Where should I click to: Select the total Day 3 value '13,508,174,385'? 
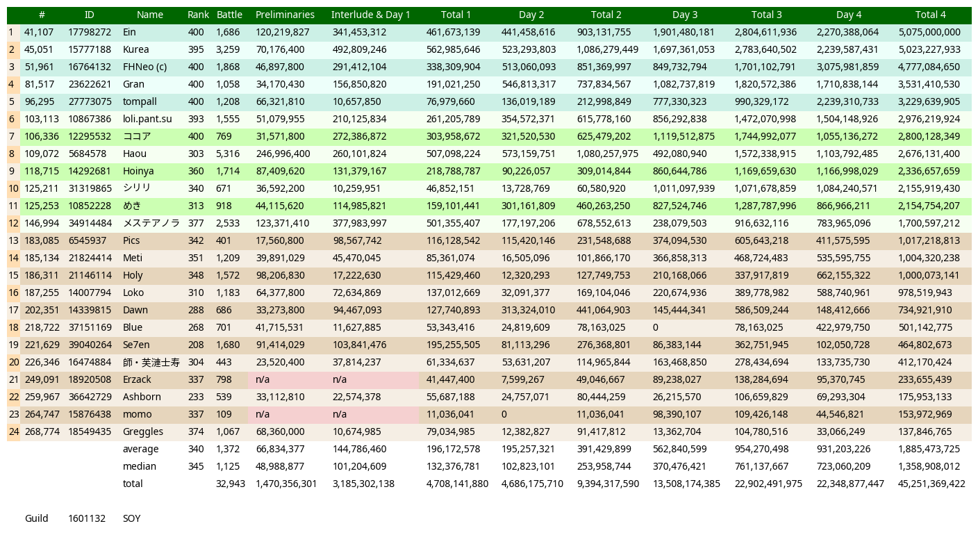(x=686, y=484)
